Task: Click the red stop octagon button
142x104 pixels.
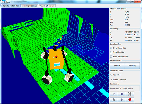Action: tap(130, 100)
